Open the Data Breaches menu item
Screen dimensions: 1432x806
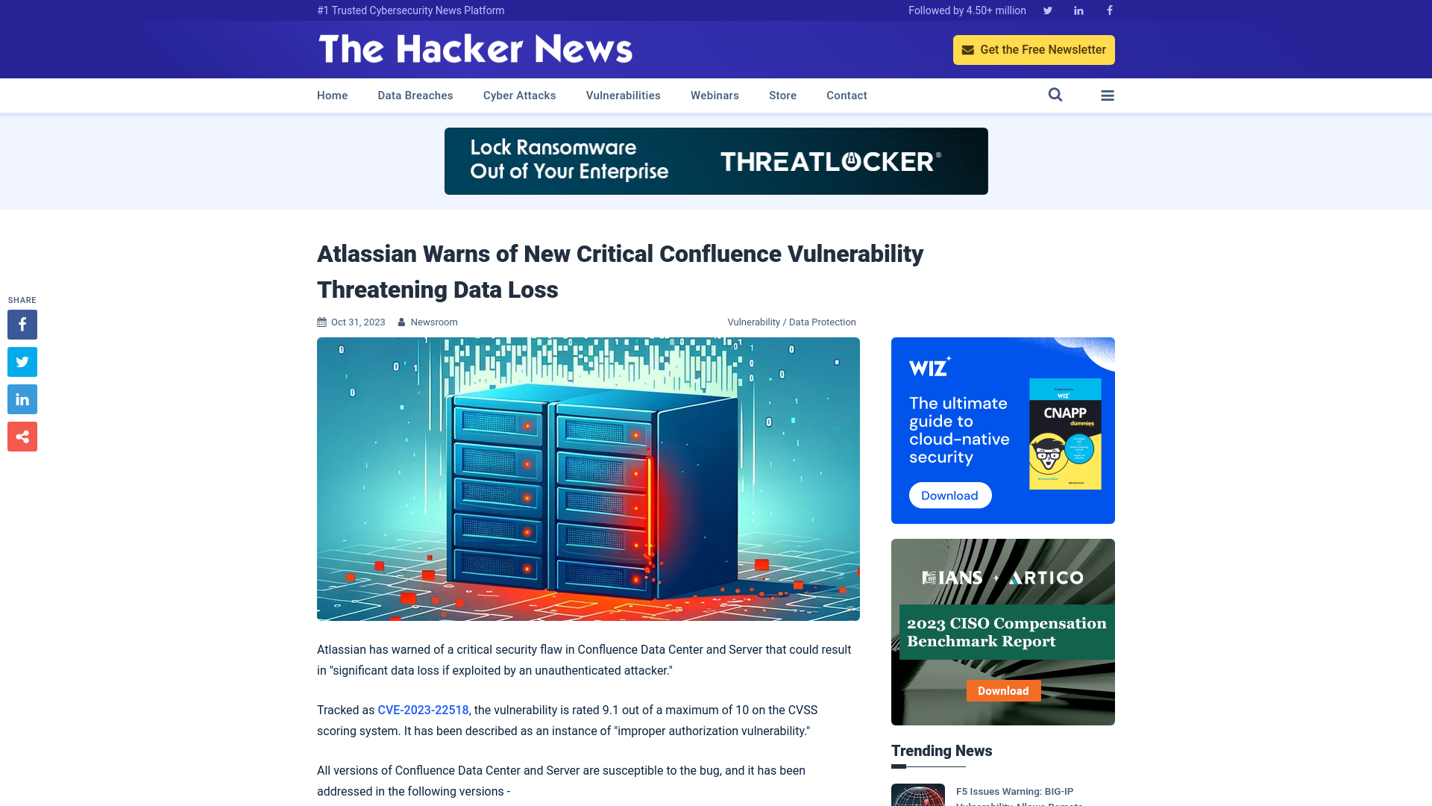(x=415, y=96)
